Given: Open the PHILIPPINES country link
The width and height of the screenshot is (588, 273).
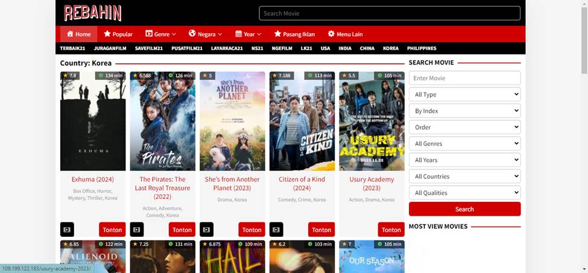Looking at the screenshot, I should 422,48.
